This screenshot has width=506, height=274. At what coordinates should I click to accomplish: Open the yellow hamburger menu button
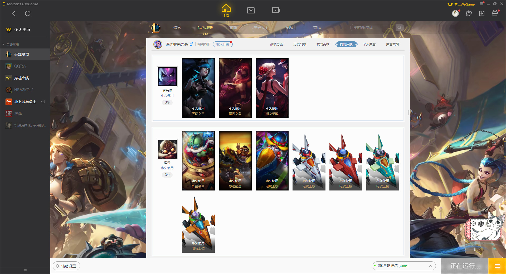497,266
